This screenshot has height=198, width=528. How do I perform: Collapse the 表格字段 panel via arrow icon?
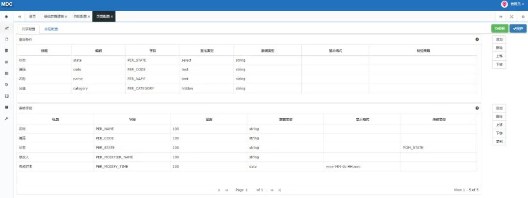pyautogui.click(x=477, y=108)
